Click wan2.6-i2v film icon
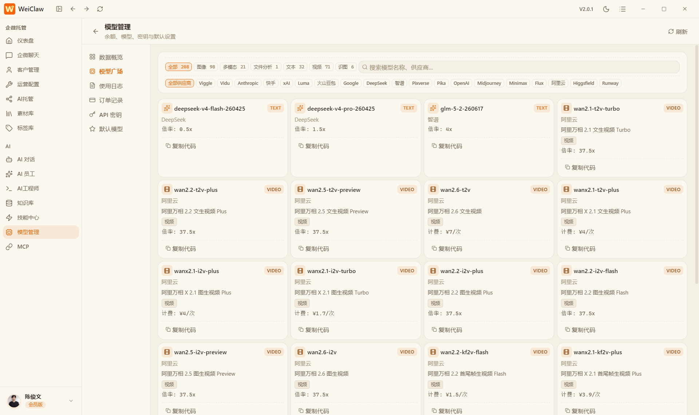 point(300,352)
